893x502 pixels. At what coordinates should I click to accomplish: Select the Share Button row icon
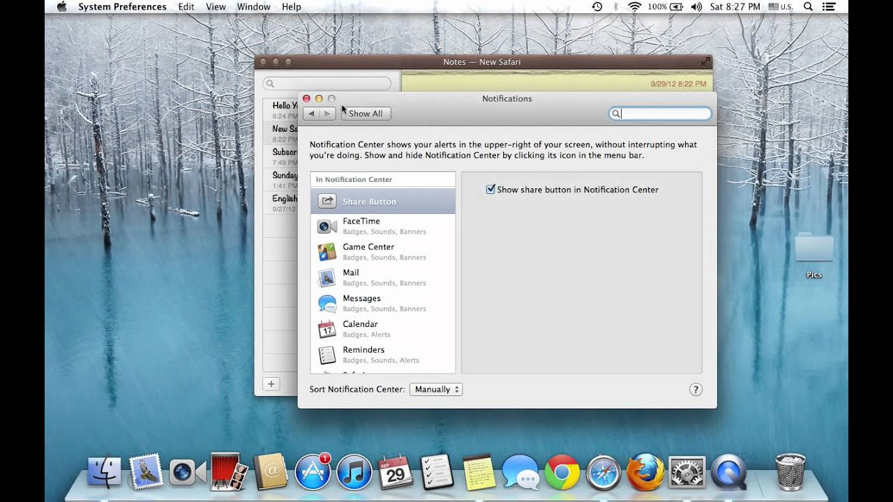tap(327, 201)
